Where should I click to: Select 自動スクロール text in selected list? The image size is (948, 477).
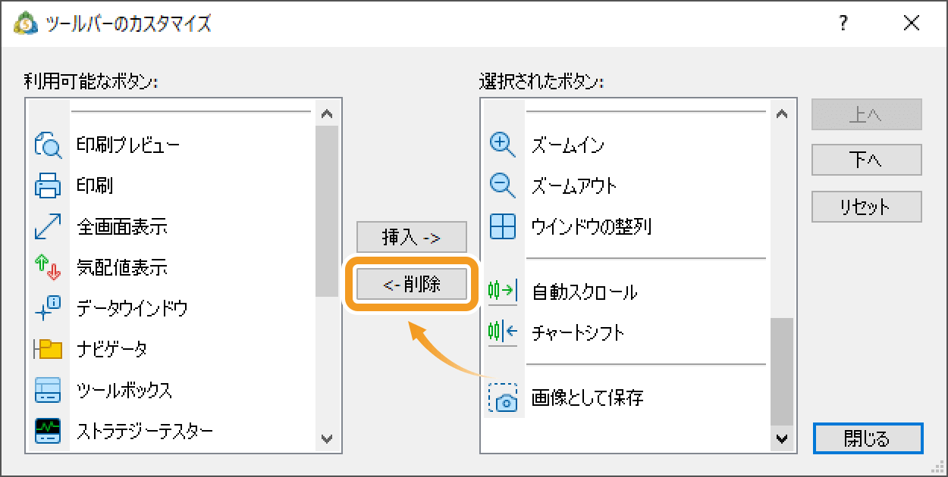(585, 291)
